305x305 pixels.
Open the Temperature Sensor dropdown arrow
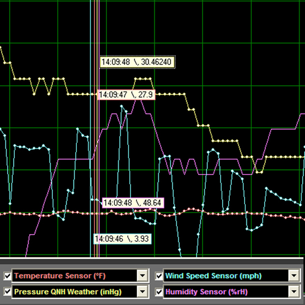pos(143,276)
